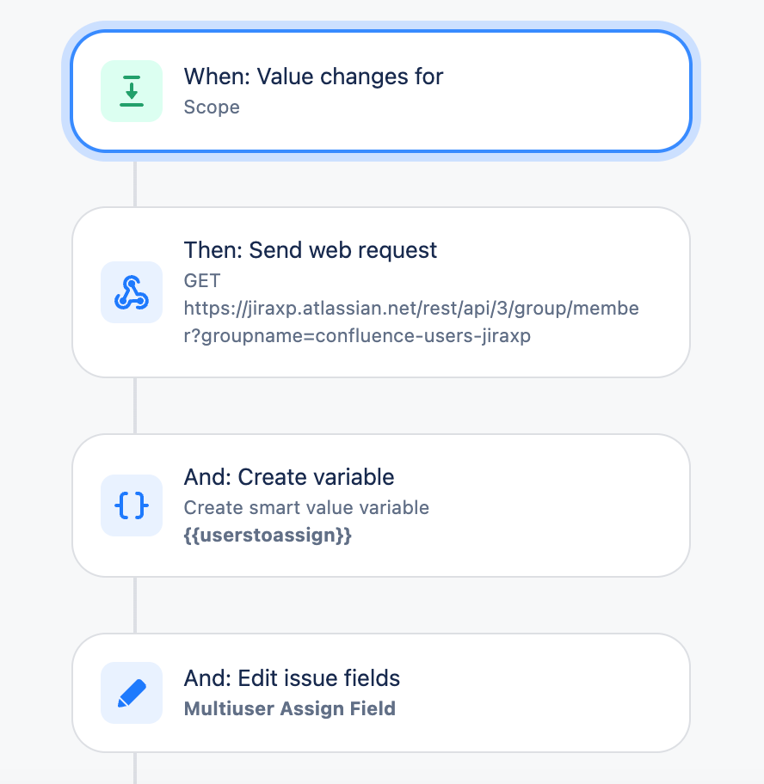Click the 'Scope' field label under trigger
The height and width of the screenshot is (784, 764).
[212, 107]
